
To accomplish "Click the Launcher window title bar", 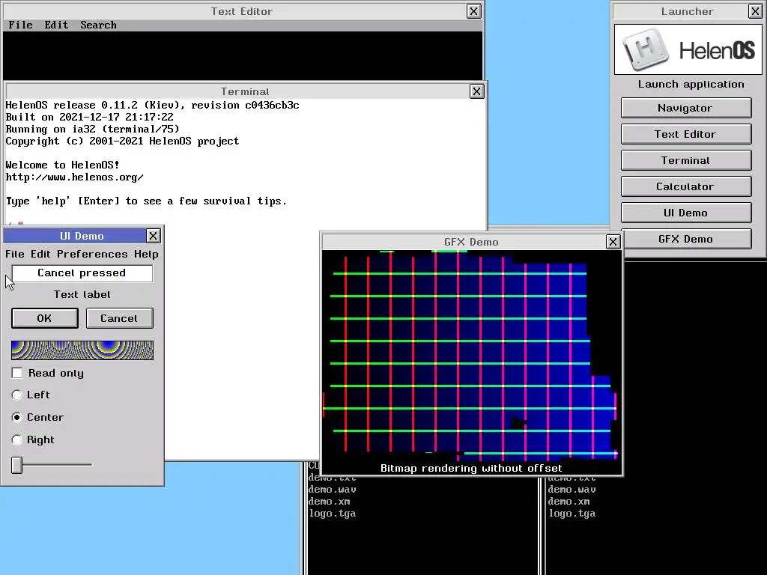I will click(x=680, y=11).
